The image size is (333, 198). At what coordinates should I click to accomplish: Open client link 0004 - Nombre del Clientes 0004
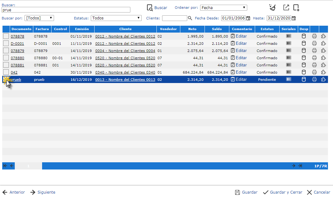(x=125, y=51)
